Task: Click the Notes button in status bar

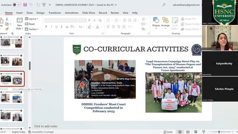Action: 168,132
